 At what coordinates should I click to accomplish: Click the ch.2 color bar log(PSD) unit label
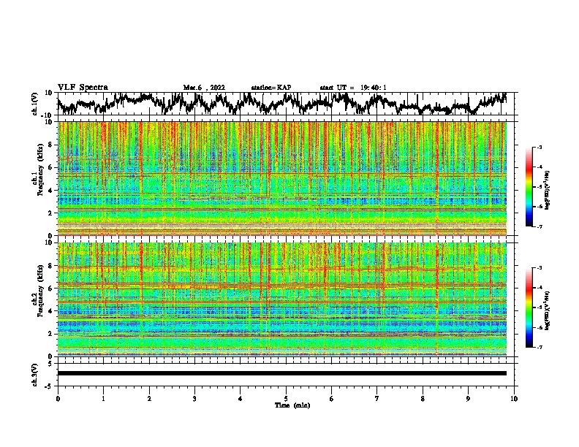click(548, 310)
